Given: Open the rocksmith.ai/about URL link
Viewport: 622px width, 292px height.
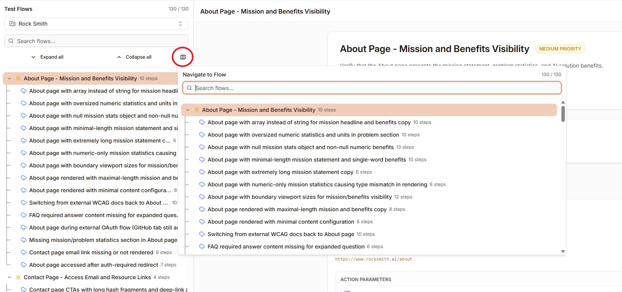Looking at the screenshot, I should (374, 259).
